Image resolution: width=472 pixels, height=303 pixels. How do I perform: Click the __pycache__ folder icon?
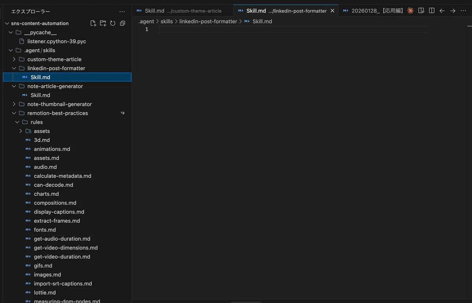click(x=18, y=32)
